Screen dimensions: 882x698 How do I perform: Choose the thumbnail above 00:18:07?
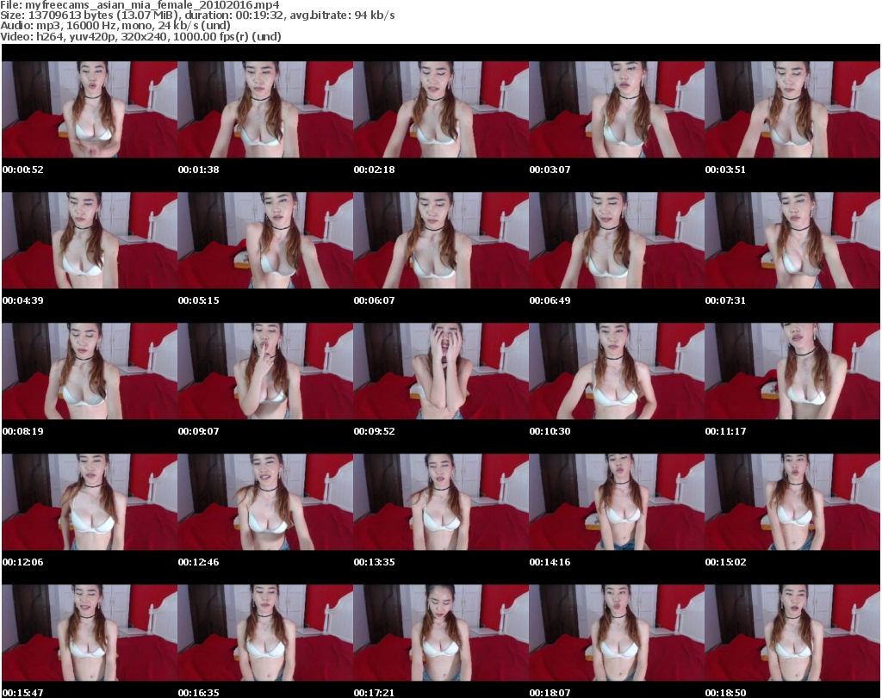click(617, 633)
